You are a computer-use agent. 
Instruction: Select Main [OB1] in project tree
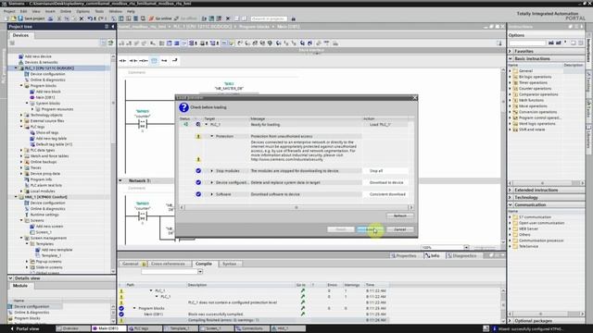pyautogui.click(x=45, y=97)
